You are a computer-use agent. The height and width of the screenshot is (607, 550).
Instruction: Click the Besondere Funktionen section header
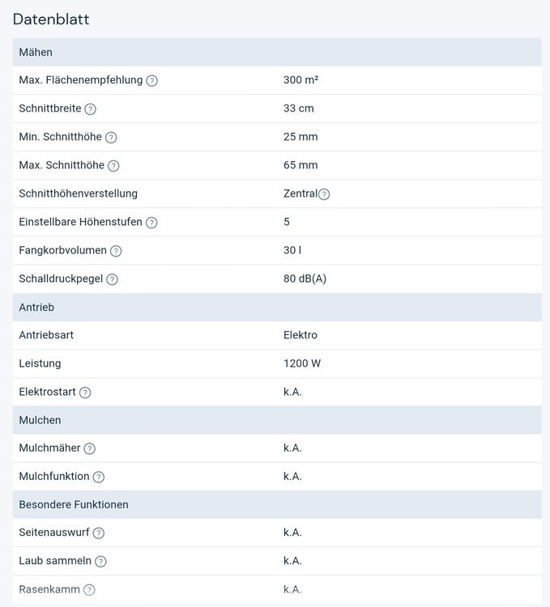(x=277, y=504)
